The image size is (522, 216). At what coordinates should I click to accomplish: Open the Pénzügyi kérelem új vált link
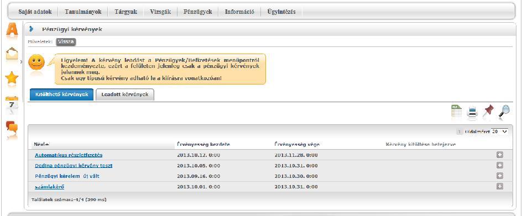click(x=67, y=176)
